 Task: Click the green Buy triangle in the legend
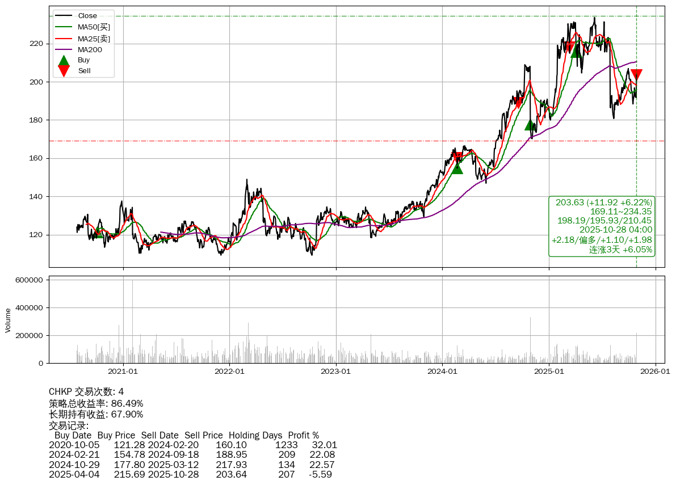64,60
